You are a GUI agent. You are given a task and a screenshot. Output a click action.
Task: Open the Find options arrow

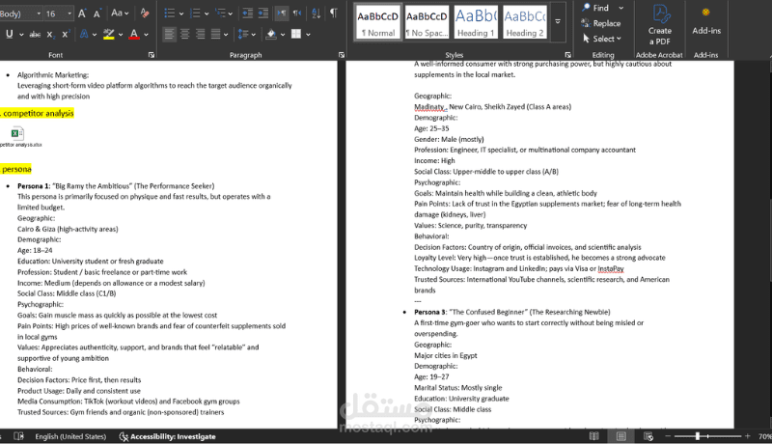tap(620, 8)
